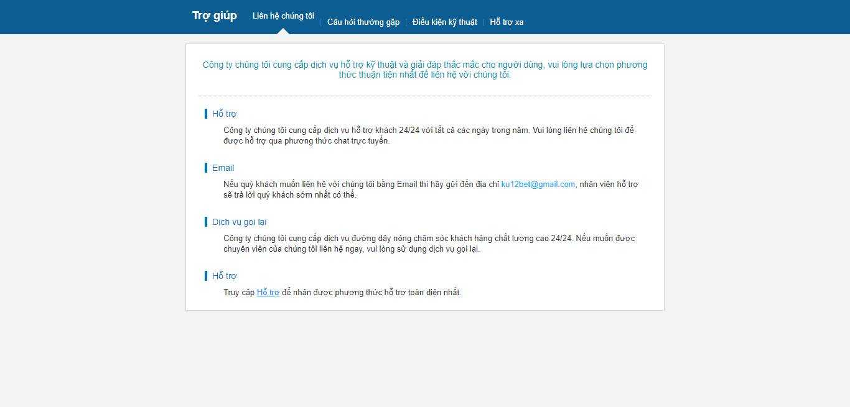Click the white triangle indicator under Liên hệ chúng tôi
The image size is (850, 407).
point(283,31)
